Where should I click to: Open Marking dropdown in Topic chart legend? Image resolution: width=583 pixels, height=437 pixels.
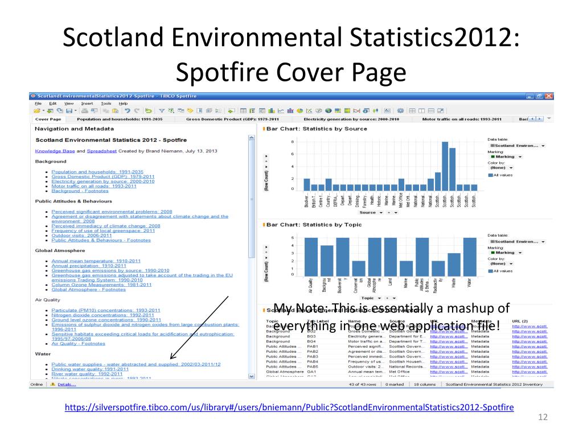click(520, 253)
